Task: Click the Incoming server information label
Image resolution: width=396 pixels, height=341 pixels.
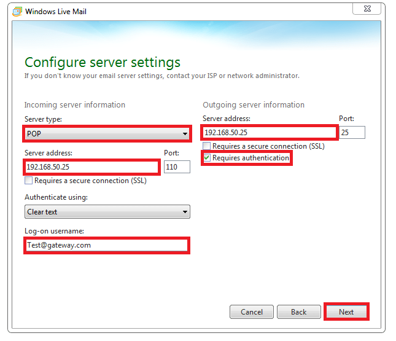Action: tap(75, 104)
